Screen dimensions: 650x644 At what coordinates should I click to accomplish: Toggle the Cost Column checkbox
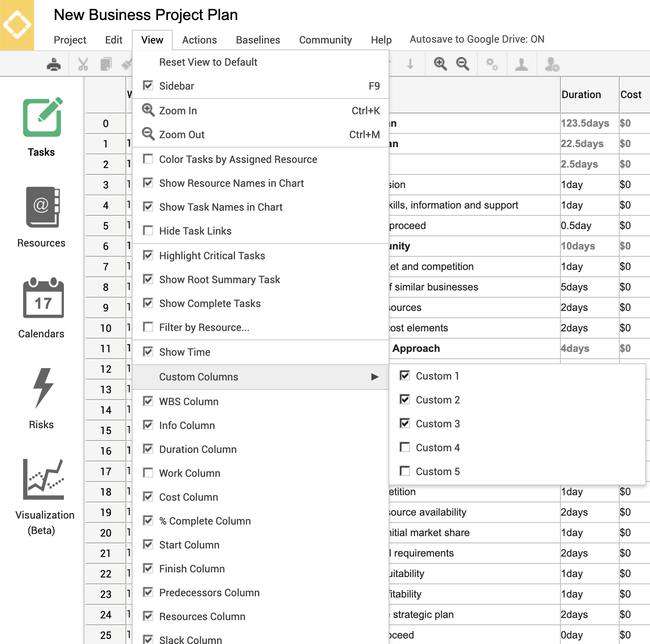click(148, 497)
